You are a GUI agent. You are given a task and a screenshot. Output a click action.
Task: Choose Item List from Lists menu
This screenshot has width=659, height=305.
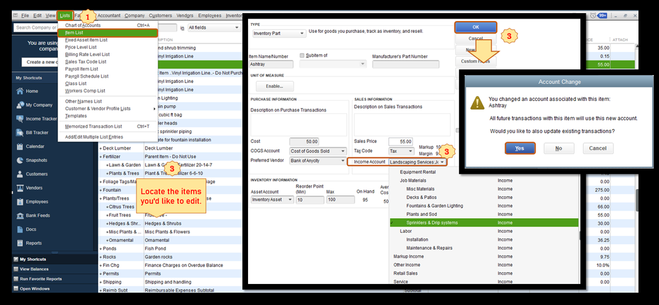click(x=107, y=33)
